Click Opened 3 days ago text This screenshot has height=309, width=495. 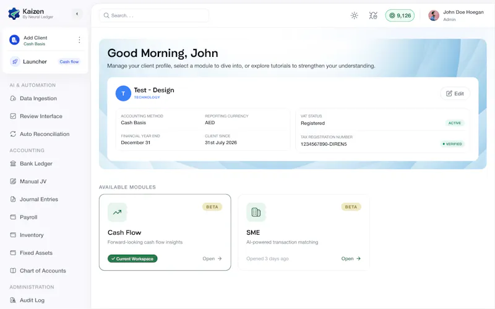pos(267,258)
